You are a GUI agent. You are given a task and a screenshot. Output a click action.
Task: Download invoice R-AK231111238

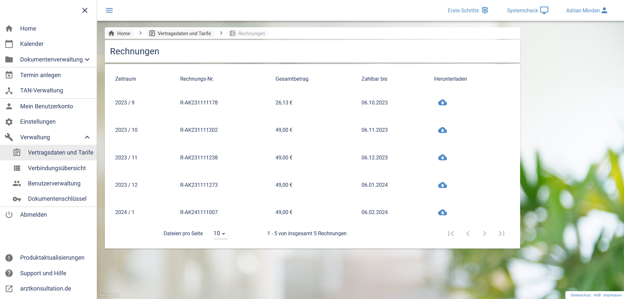point(442,158)
